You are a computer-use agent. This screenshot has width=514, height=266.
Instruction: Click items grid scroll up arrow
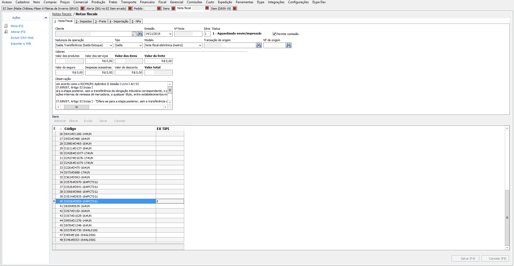click(x=507, y=128)
